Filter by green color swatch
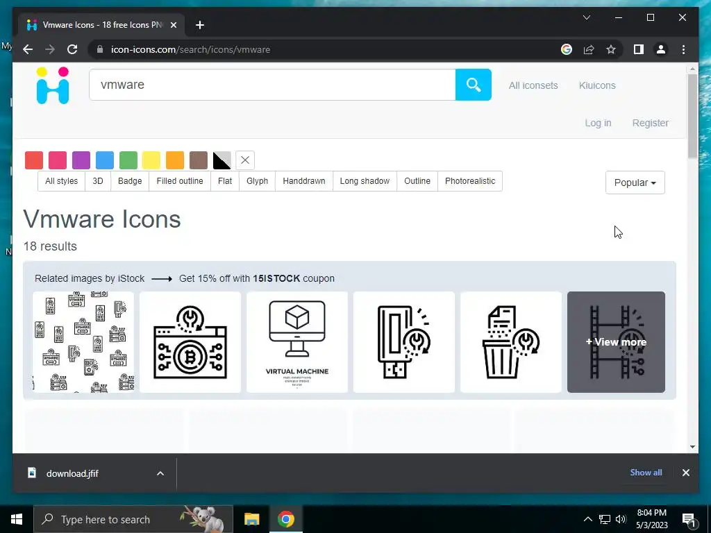The image size is (711, 533). coord(128,160)
